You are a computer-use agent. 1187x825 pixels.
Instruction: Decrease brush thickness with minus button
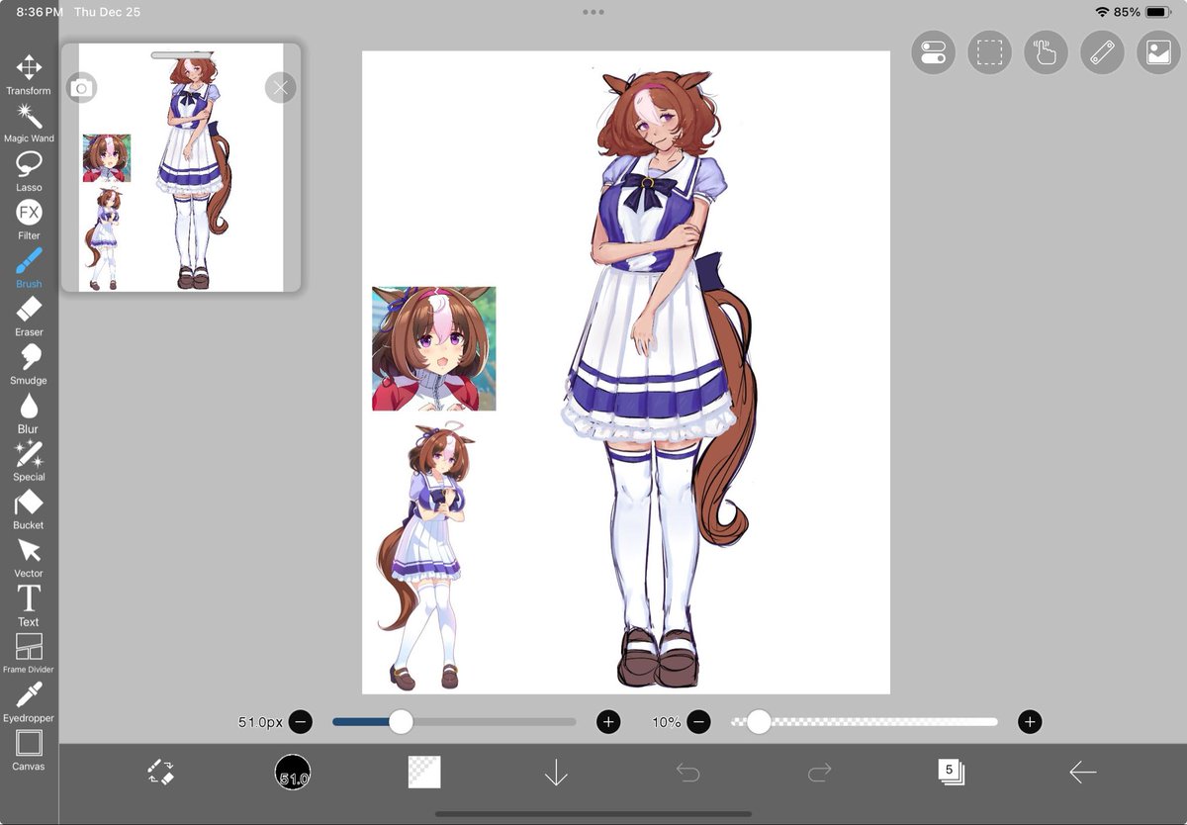(x=301, y=722)
